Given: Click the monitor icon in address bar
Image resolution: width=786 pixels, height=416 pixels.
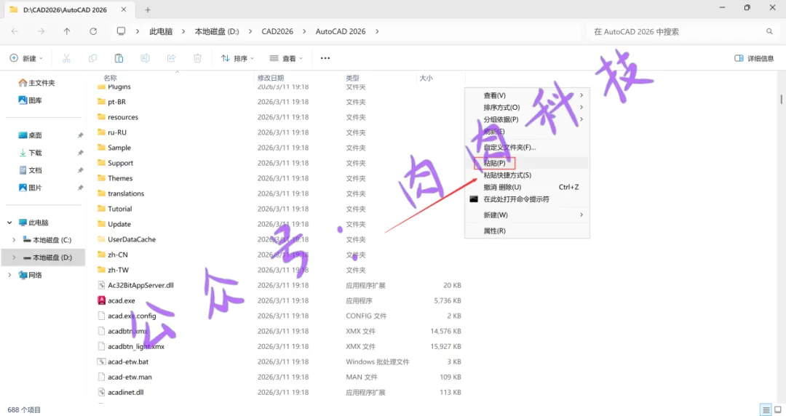Looking at the screenshot, I should pyautogui.click(x=121, y=31).
